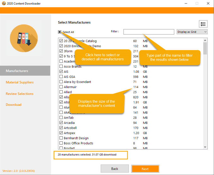Click the 2020 Content Downloader title bar icon

(x=4, y=3)
